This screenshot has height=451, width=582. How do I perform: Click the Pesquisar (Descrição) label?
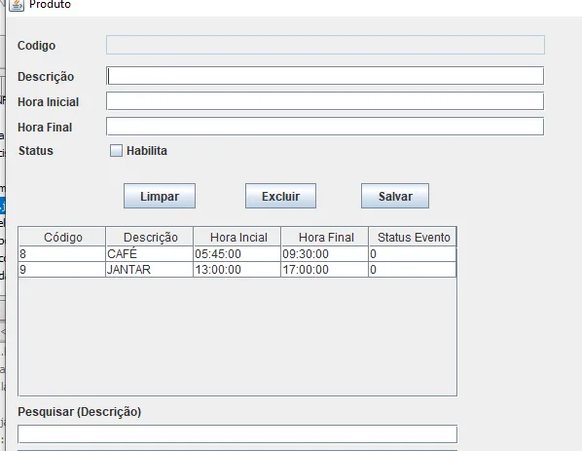tap(80, 412)
